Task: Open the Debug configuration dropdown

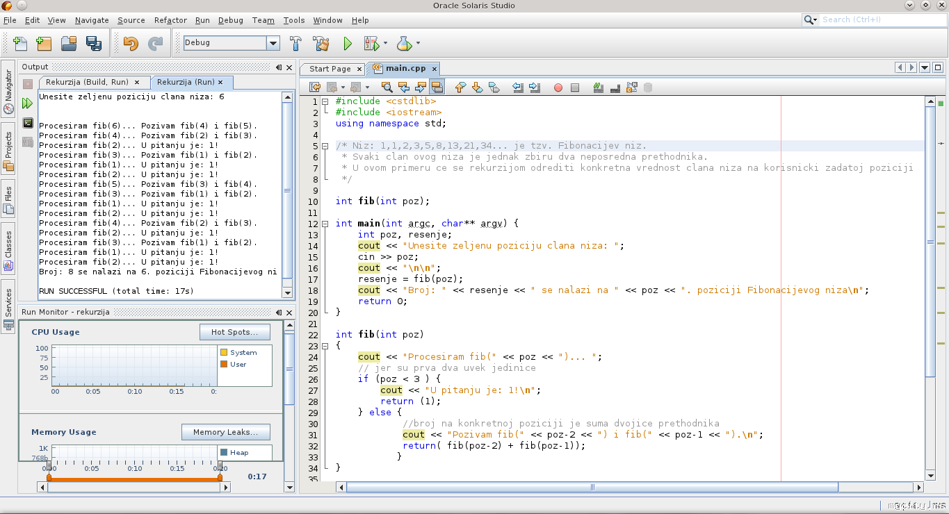Action: [x=273, y=43]
